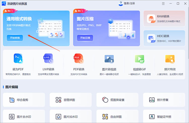Screen dimensions: 189x123
Task: Launch the 智能证件照 tool
Action: click(164, 117)
